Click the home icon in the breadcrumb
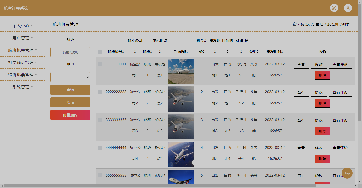This screenshot has width=362, height=188. pyautogui.click(x=295, y=24)
